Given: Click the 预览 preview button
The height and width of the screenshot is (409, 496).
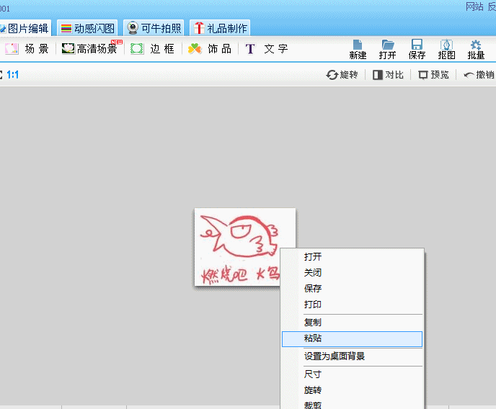Looking at the screenshot, I should click(433, 75).
